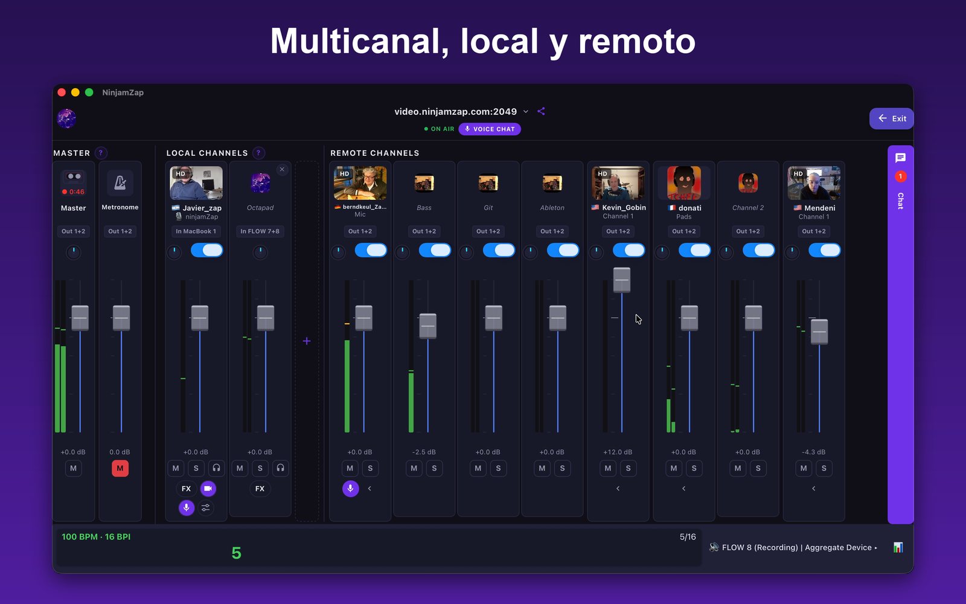
Task: Click the Master volume fader handle
Action: click(x=80, y=318)
